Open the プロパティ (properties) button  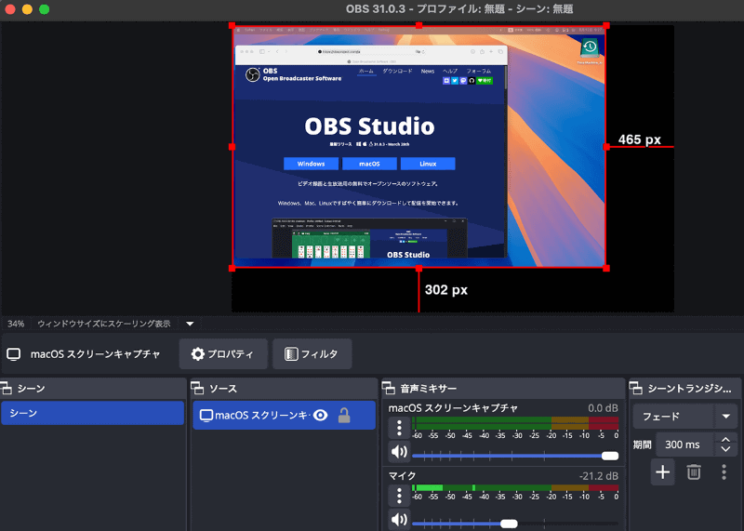click(x=223, y=354)
